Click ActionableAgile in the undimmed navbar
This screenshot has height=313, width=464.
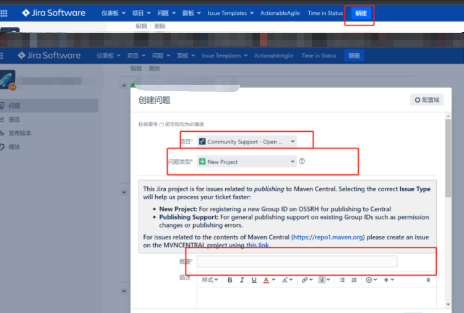pos(280,13)
